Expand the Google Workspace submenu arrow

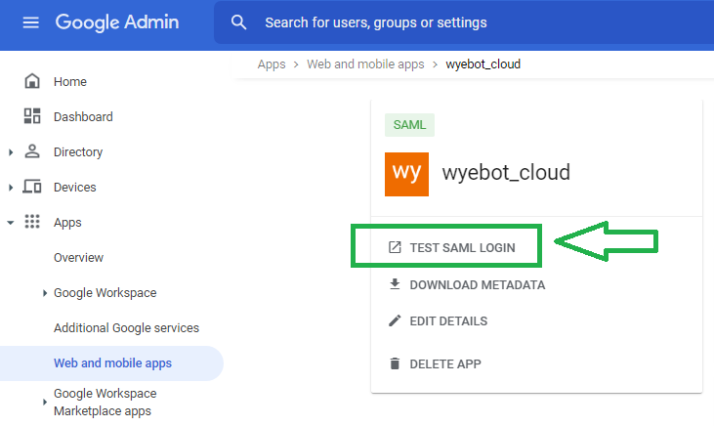pyautogui.click(x=45, y=293)
